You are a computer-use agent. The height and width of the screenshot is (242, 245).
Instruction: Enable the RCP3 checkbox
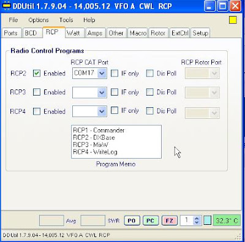coord(37,93)
